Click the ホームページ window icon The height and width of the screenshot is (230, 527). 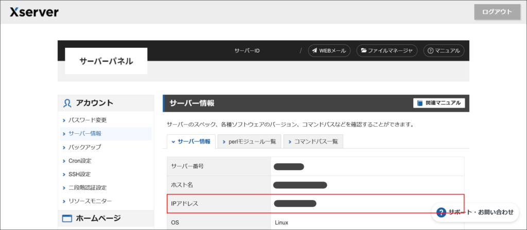(x=67, y=219)
